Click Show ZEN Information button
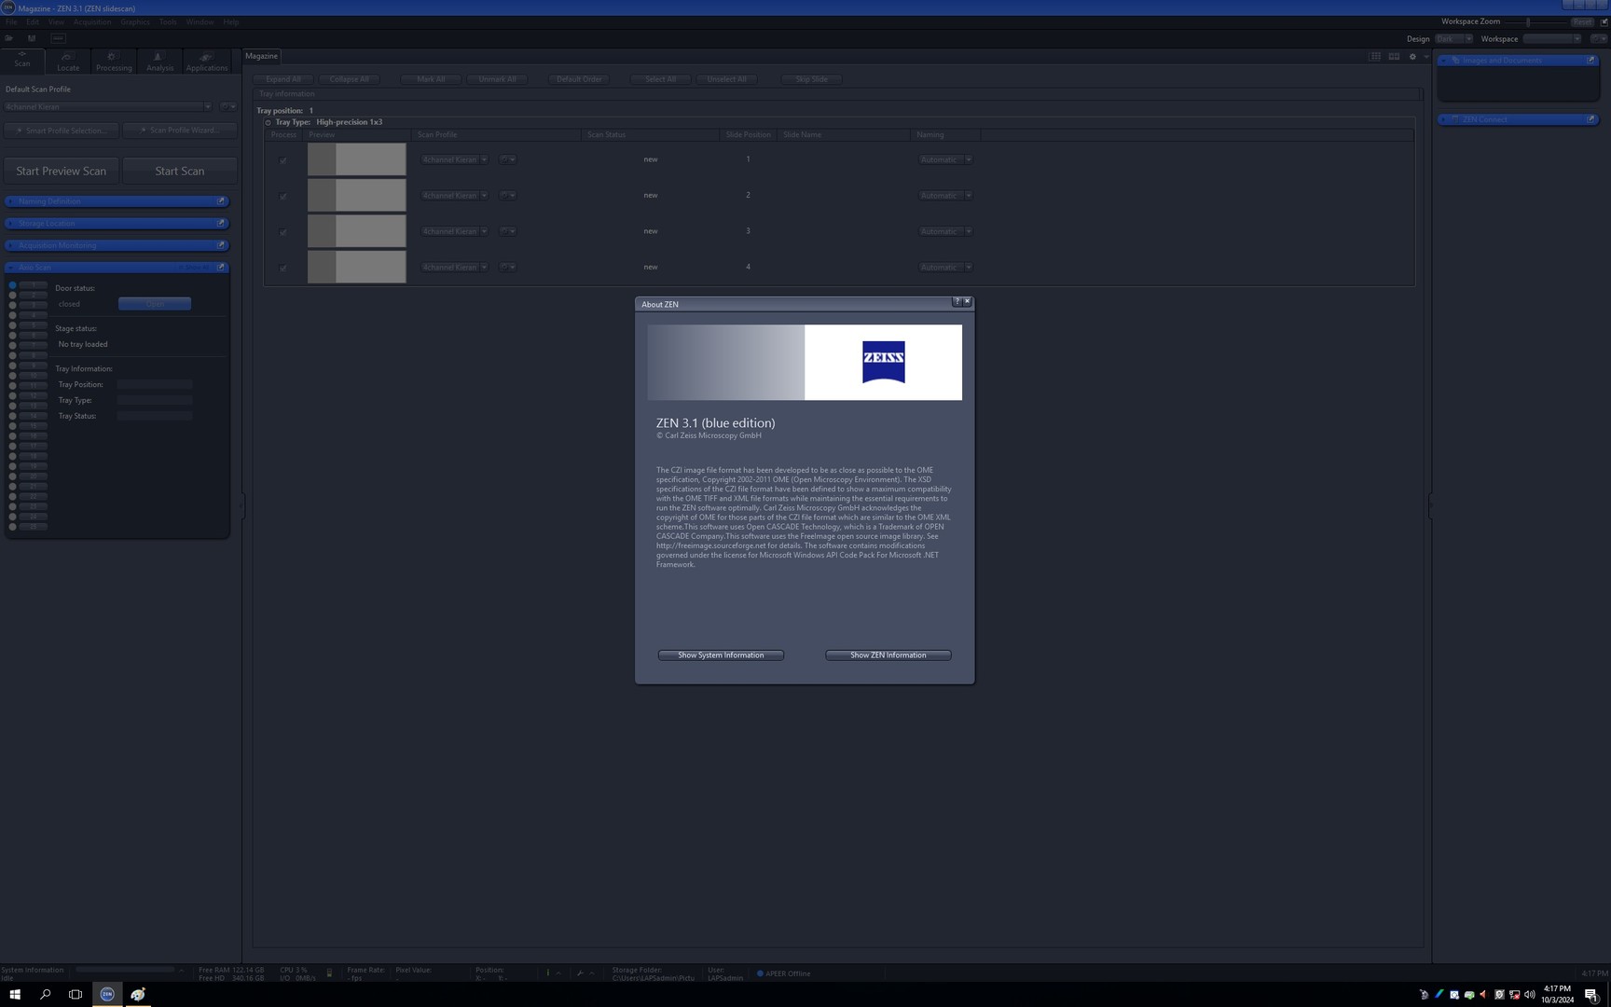Image resolution: width=1611 pixels, height=1007 pixels. tap(888, 655)
